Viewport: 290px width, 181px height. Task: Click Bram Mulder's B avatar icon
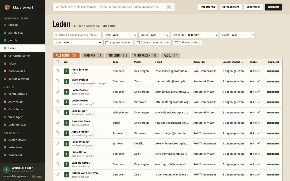67,81
